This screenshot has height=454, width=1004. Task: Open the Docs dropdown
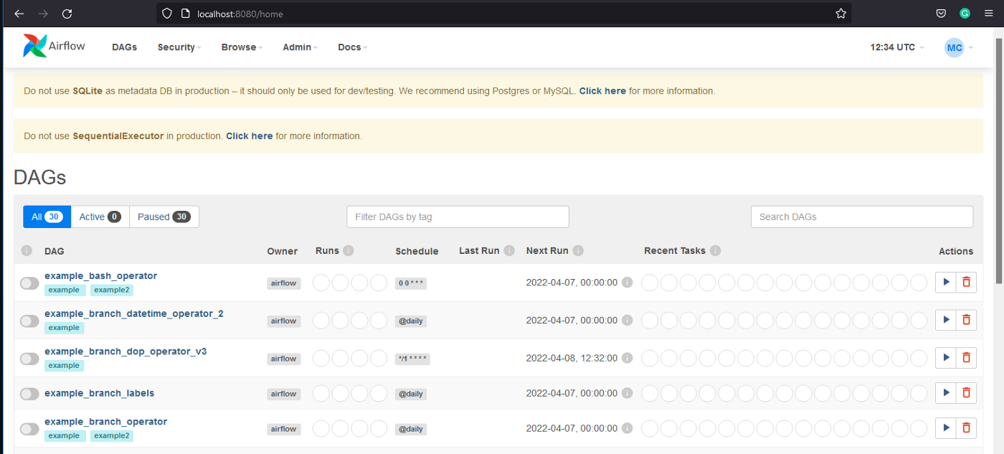point(351,47)
